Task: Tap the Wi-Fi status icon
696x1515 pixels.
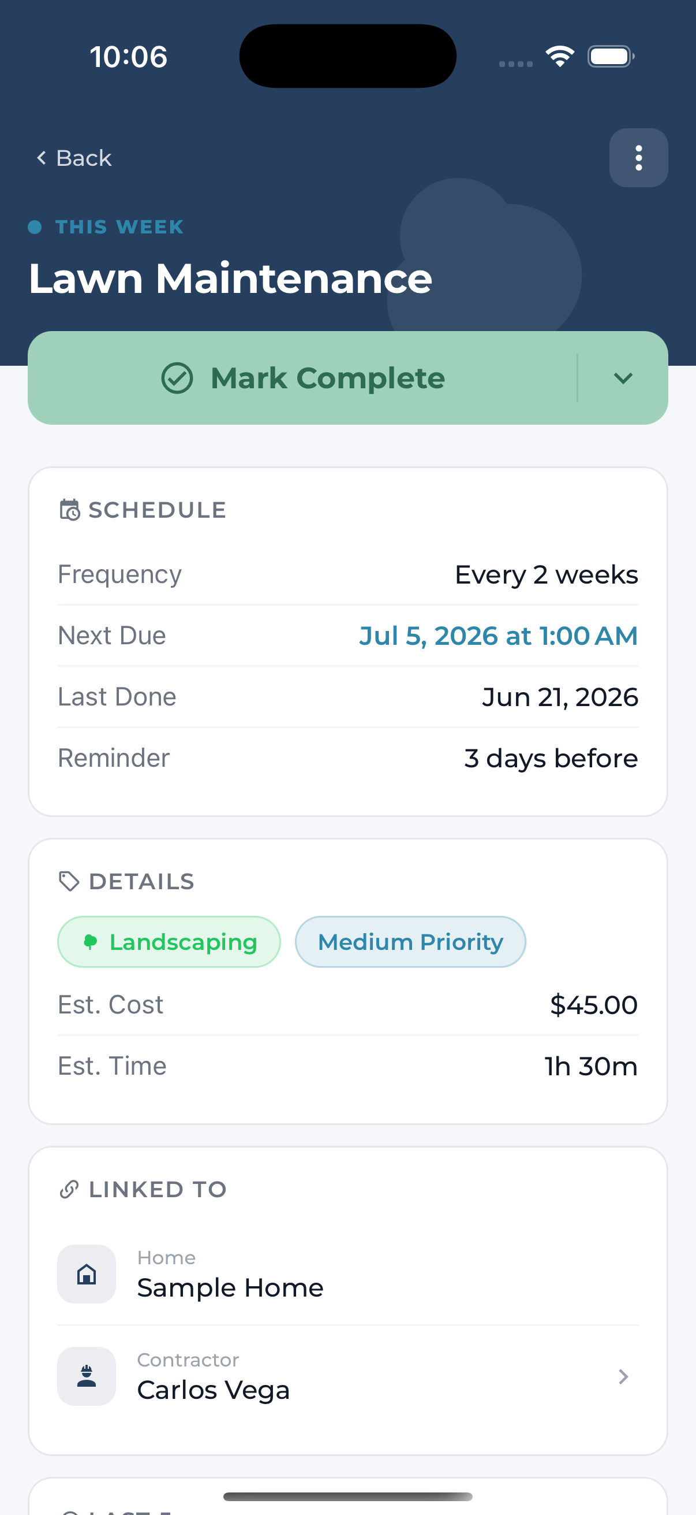Action: [560, 57]
